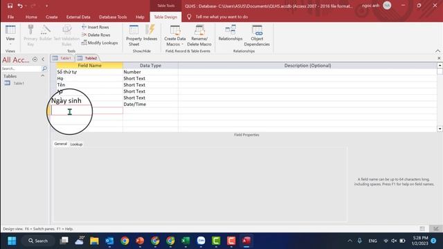The width and height of the screenshot is (443, 249).
Task: Click the navigation pane search magnifier
Action: pyautogui.click(x=44, y=68)
